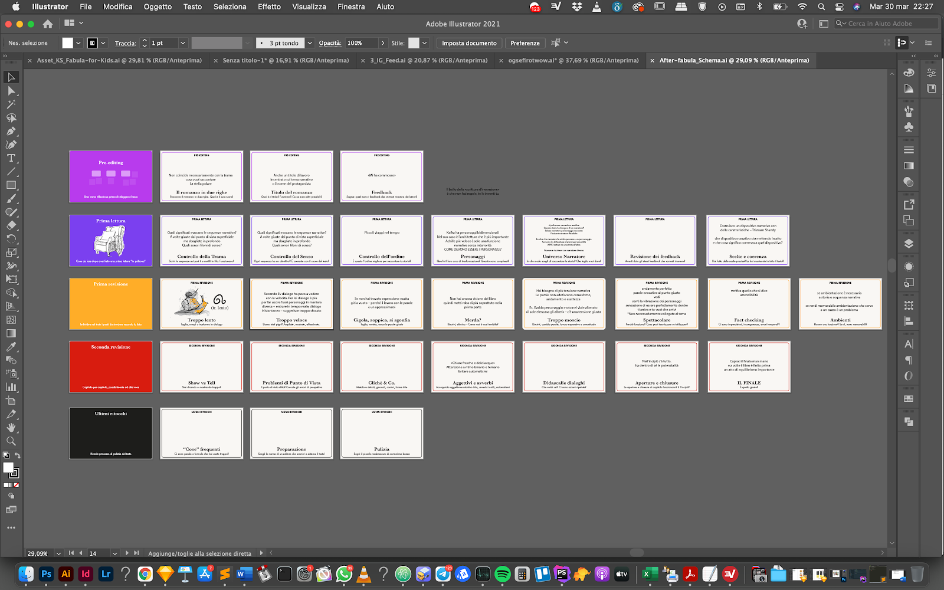Screen dimensions: 944x590
Task: Open the Color panel palette icon
Action: point(909,73)
